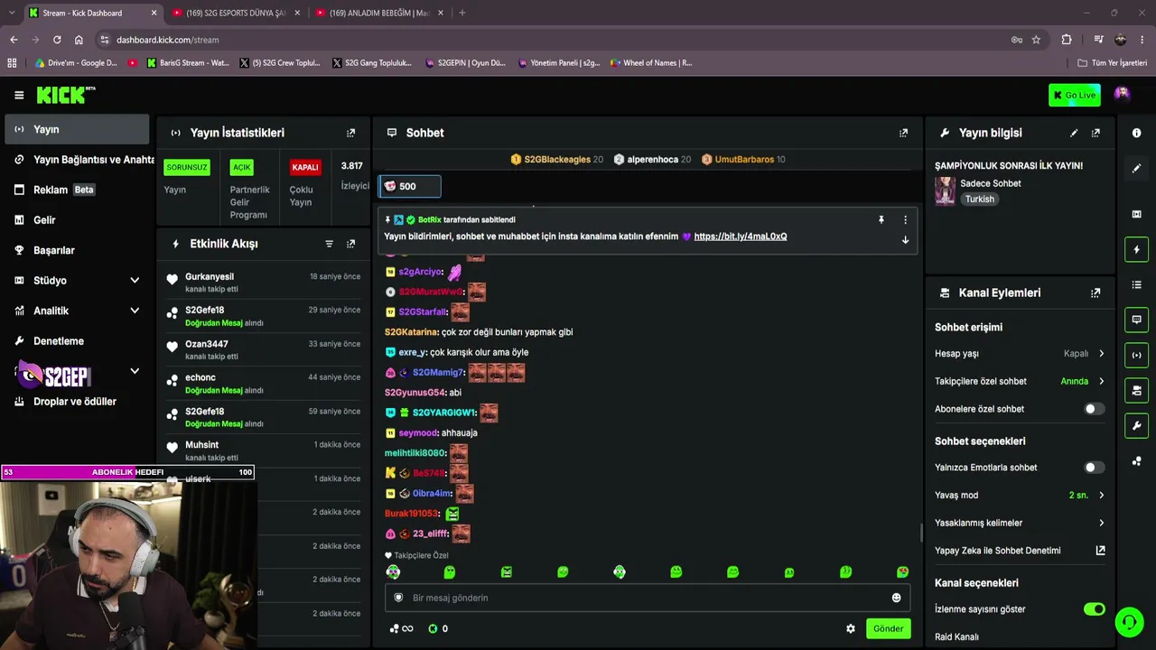1156x650 pixels.
Task: Switch to ANLADIM BEBEĞİM browser tab
Action: coord(378,13)
